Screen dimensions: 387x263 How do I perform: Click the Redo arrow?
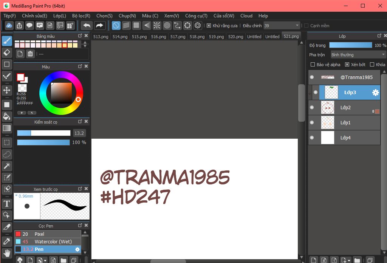coord(99,25)
